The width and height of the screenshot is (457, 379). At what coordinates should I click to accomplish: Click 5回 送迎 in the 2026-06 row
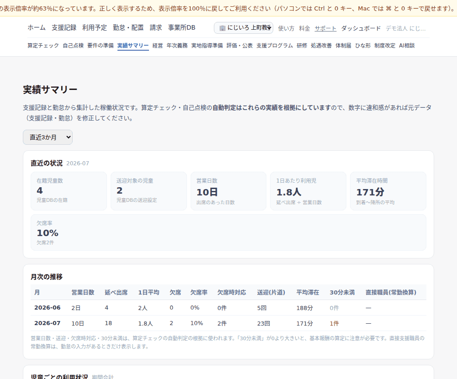[x=262, y=308]
